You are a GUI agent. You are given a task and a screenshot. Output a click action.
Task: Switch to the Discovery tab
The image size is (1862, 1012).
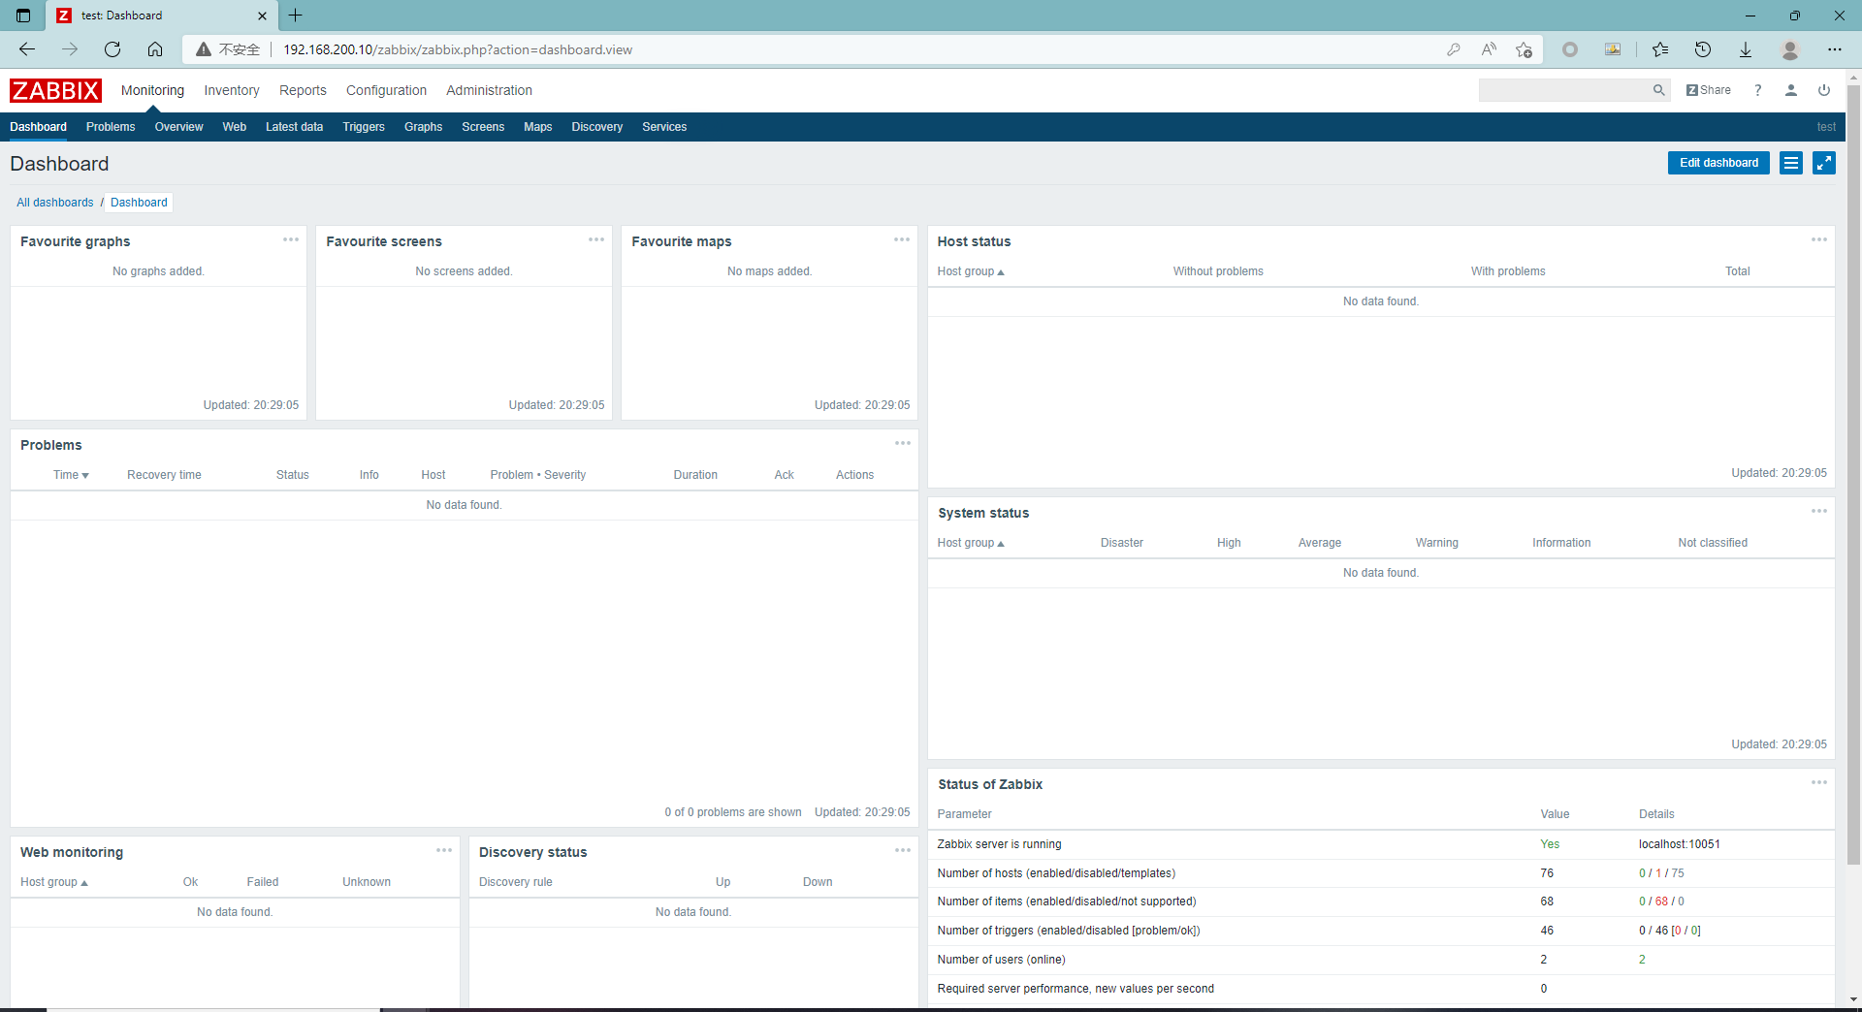pos(596,127)
